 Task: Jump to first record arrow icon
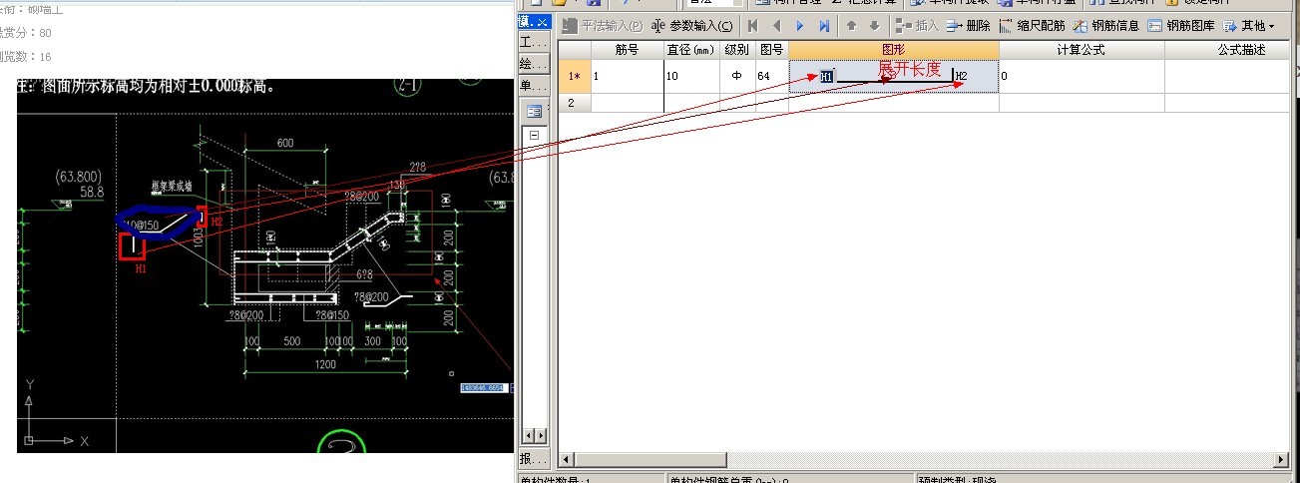[752, 26]
